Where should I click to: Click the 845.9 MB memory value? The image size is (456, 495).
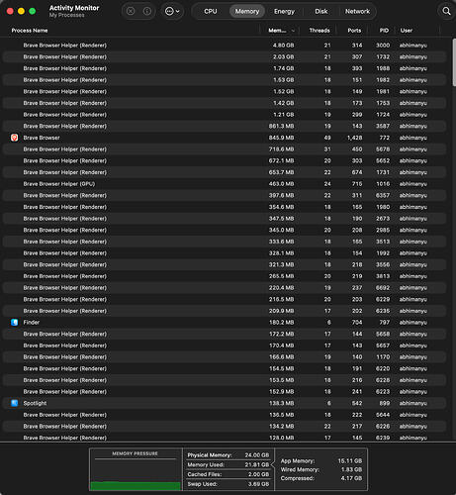coord(281,138)
